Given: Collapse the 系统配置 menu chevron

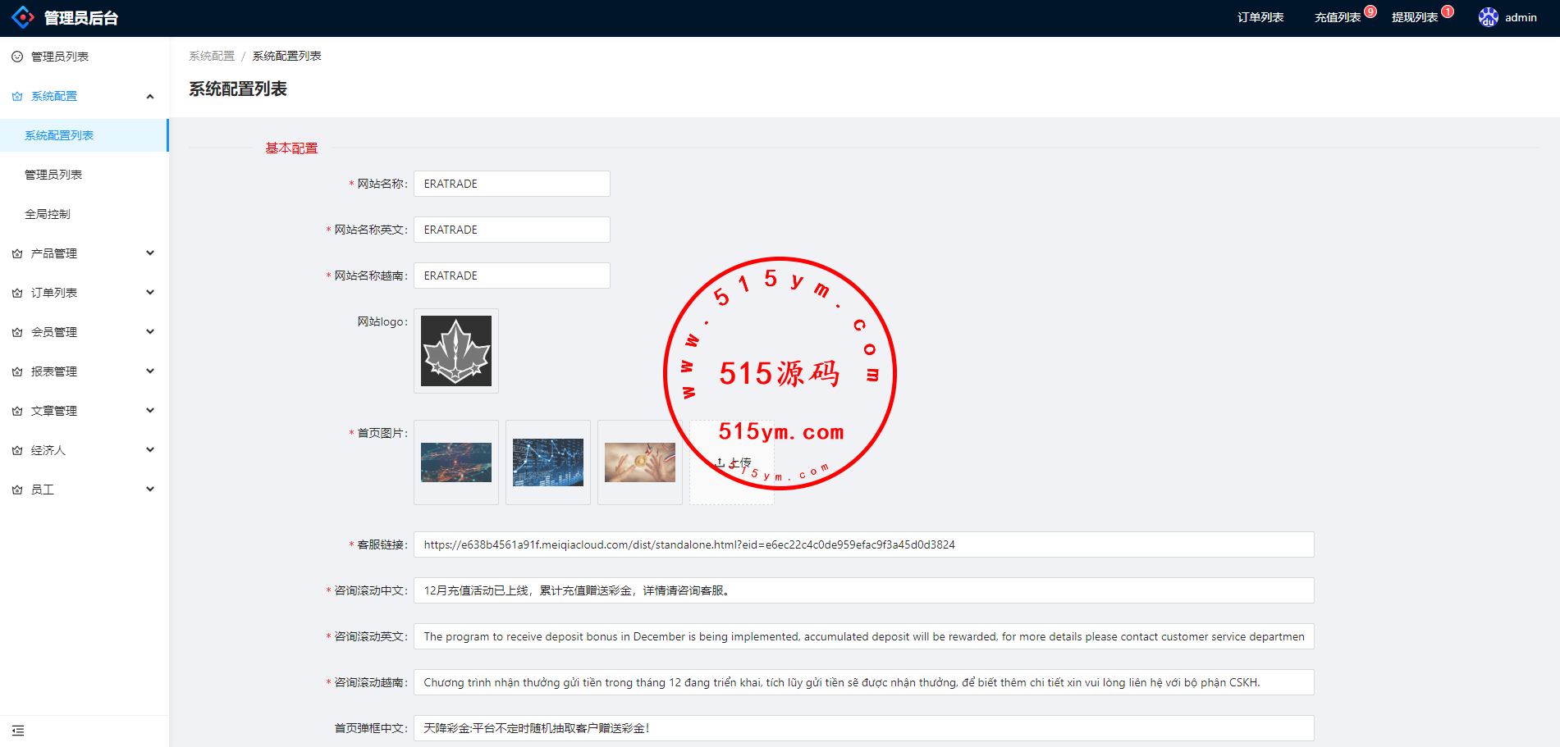Looking at the screenshot, I should click(x=150, y=96).
